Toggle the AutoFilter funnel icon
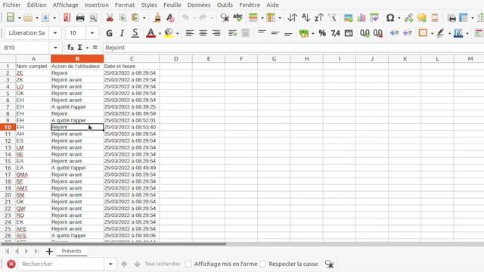Screen dimensions: 484x272 click(332, 17)
